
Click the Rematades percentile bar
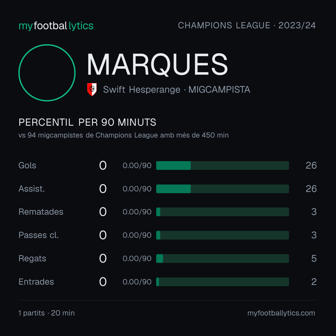click(x=222, y=212)
